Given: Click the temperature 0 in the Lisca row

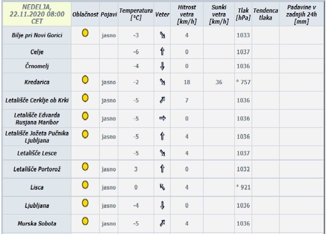Looking at the screenshot, I should pos(136,187).
